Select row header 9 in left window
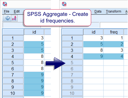128x98 pixels. point(13,87)
